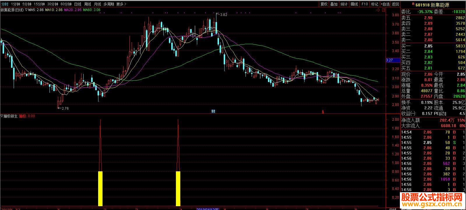Add stock via +自选 button

[385, 4]
